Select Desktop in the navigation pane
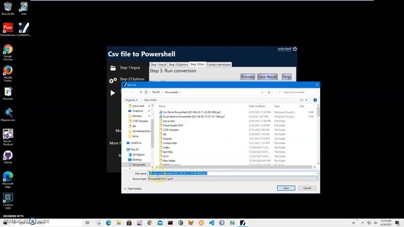Image resolution: width=404 pixels, height=227 pixels. (136, 160)
